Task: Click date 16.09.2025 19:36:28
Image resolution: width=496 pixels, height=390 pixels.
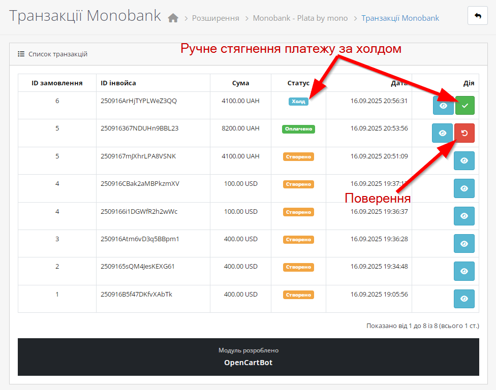Action: (x=379, y=239)
